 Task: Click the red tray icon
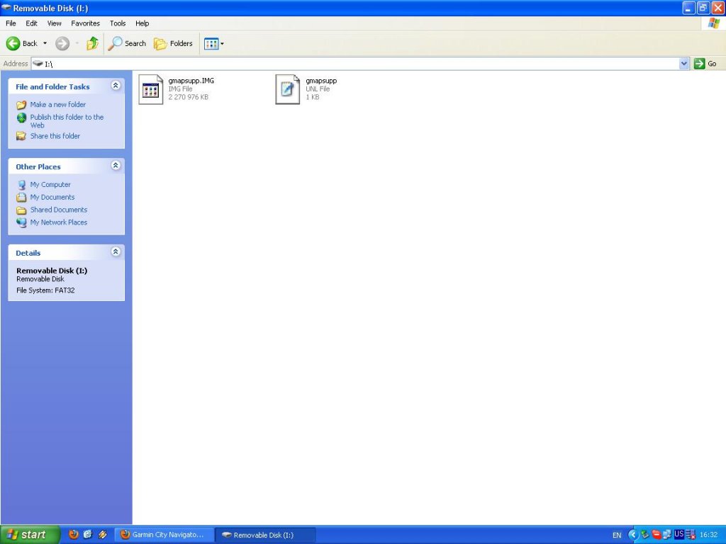656,535
